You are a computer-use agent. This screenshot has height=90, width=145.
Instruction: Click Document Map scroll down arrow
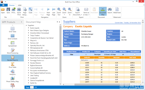pos(60,84)
